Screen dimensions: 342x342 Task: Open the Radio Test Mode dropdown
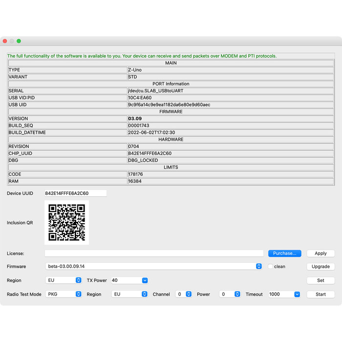[x=64, y=295]
